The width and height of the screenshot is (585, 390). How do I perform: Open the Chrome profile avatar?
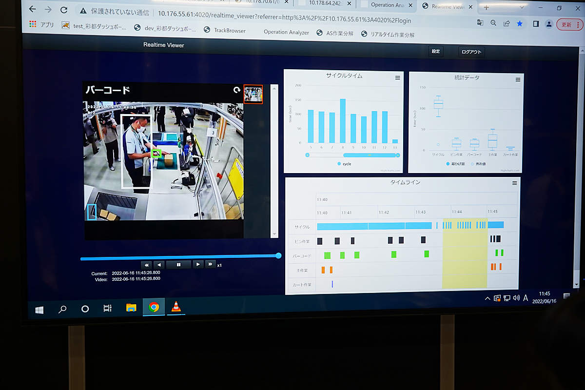[x=549, y=24]
